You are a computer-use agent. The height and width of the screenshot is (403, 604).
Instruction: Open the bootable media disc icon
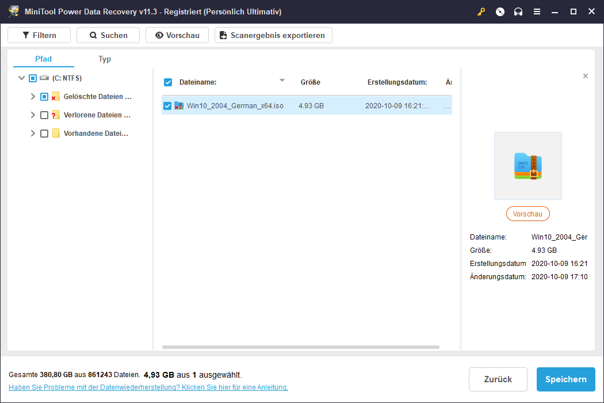pos(499,11)
